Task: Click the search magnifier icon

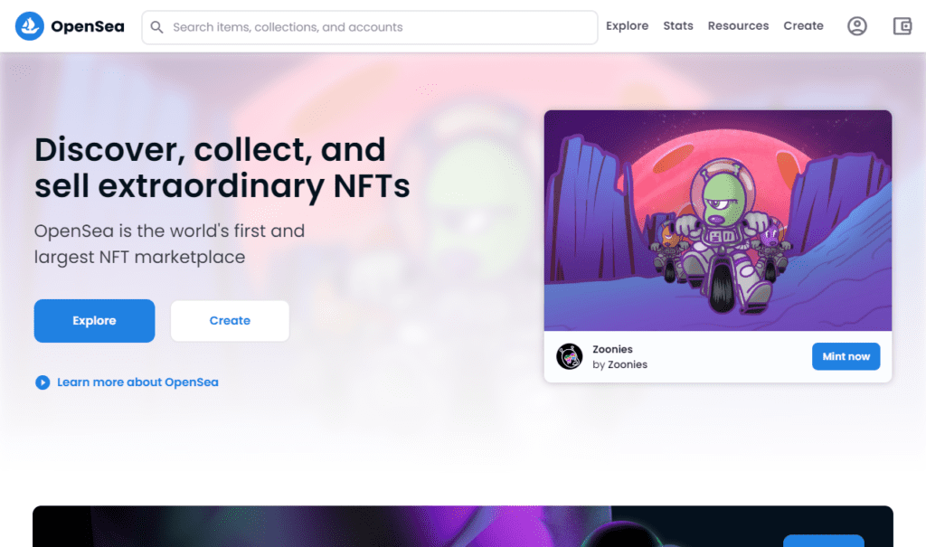Action: (x=156, y=27)
